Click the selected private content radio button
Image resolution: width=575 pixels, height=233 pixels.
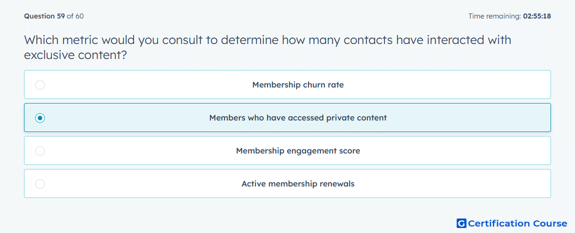point(40,118)
